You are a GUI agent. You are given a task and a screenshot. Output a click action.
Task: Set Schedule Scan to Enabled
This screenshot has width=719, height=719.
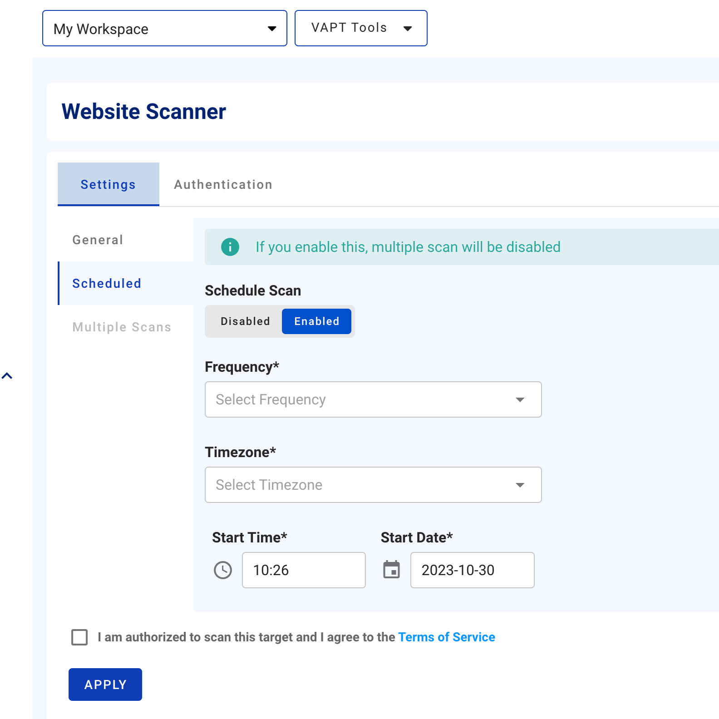(316, 321)
